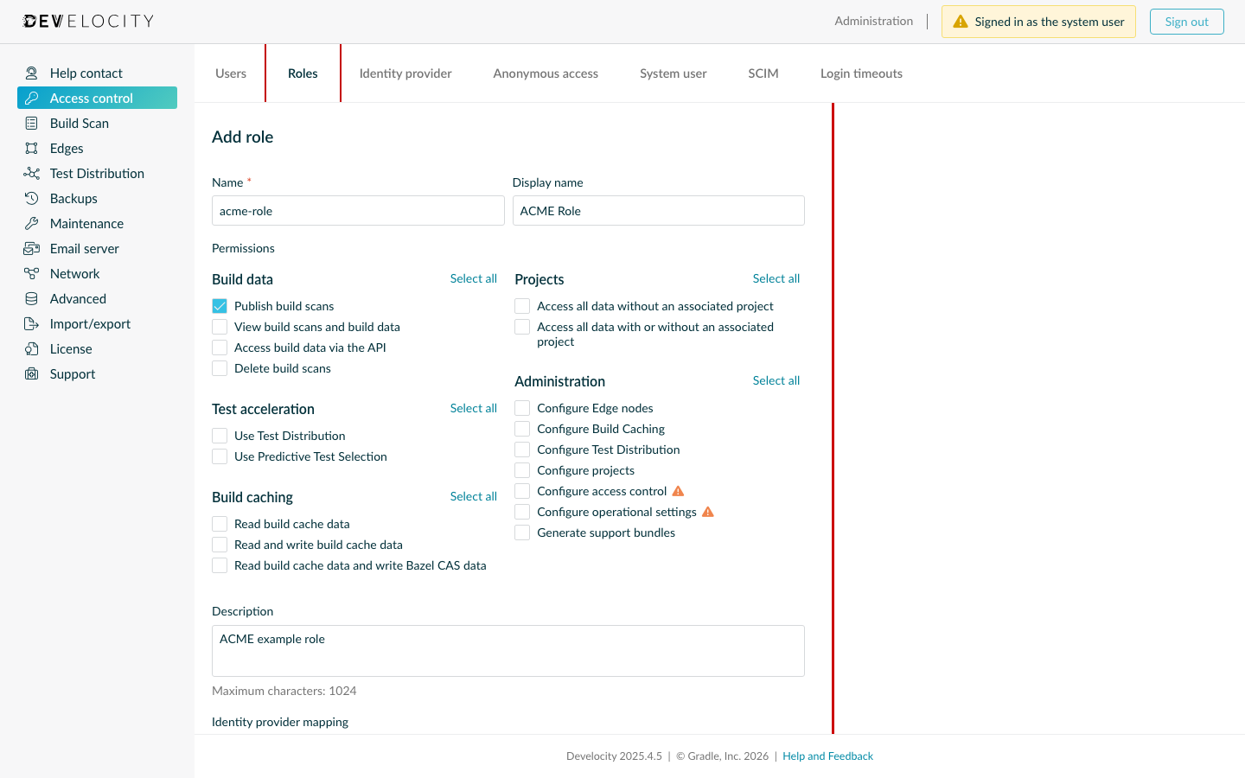Screen dimensions: 1245x778
Task: Click the Backups sidebar icon
Action: [31, 198]
